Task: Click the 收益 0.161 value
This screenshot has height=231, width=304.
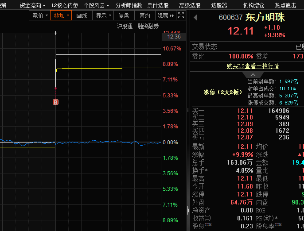Action: (x=245, y=219)
